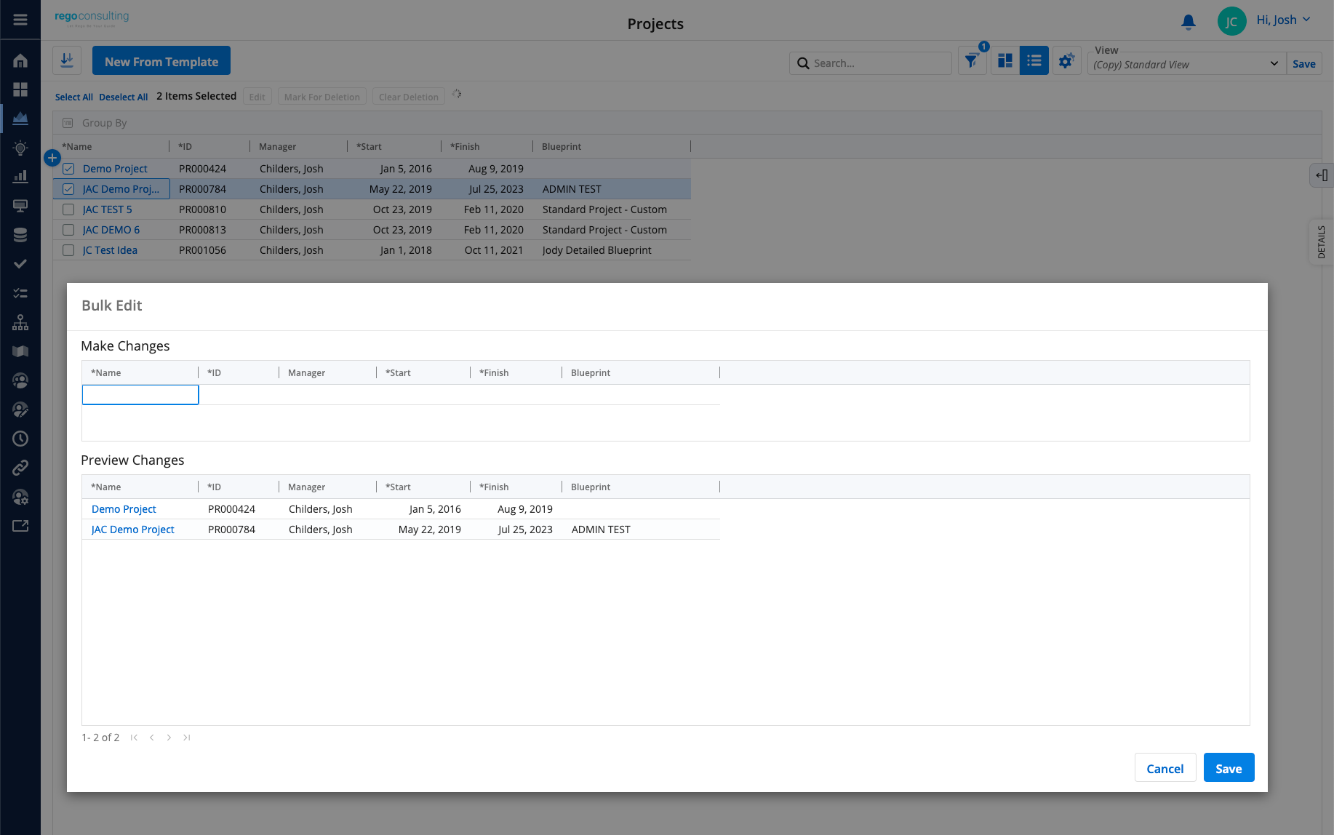Click the Select All link

(x=74, y=97)
